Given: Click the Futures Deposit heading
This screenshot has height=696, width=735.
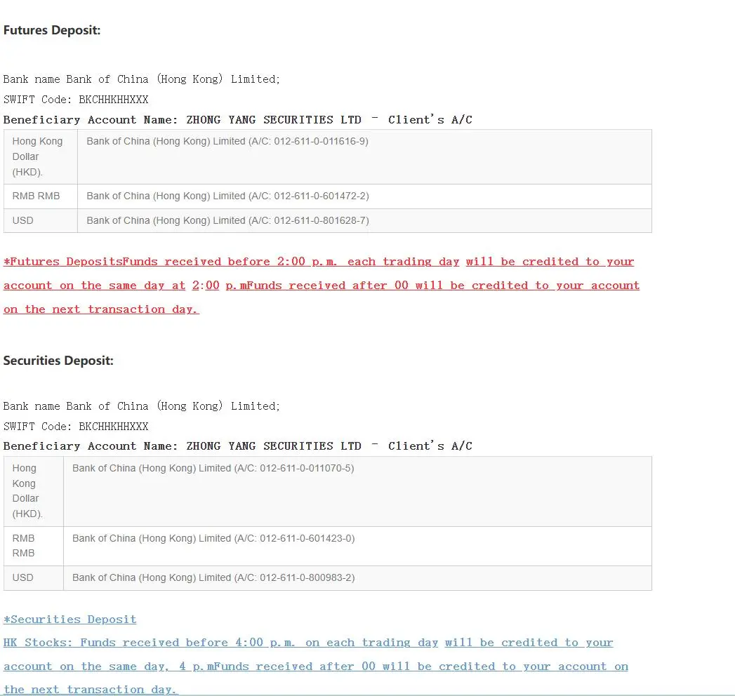Looking at the screenshot, I should 52,30.
